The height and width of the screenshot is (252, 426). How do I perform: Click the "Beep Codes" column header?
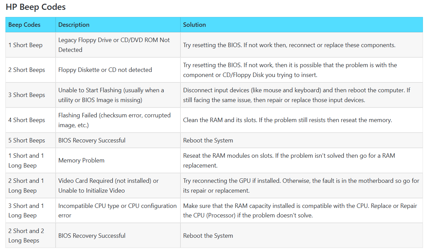click(24, 25)
